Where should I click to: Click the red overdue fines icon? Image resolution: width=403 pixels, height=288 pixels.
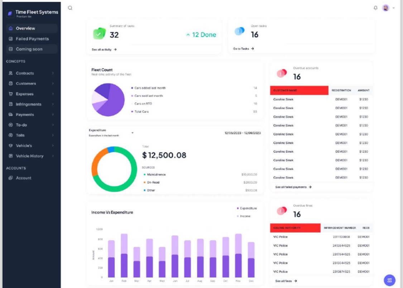pos(282,211)
